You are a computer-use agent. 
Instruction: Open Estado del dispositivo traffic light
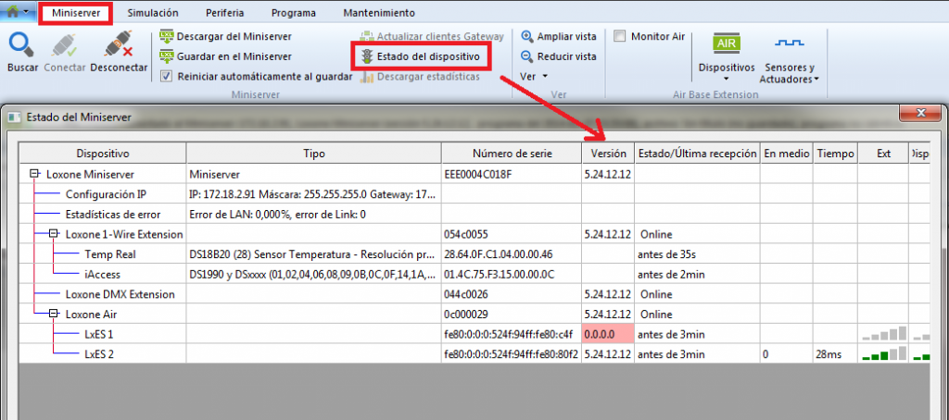pos(367,56)
